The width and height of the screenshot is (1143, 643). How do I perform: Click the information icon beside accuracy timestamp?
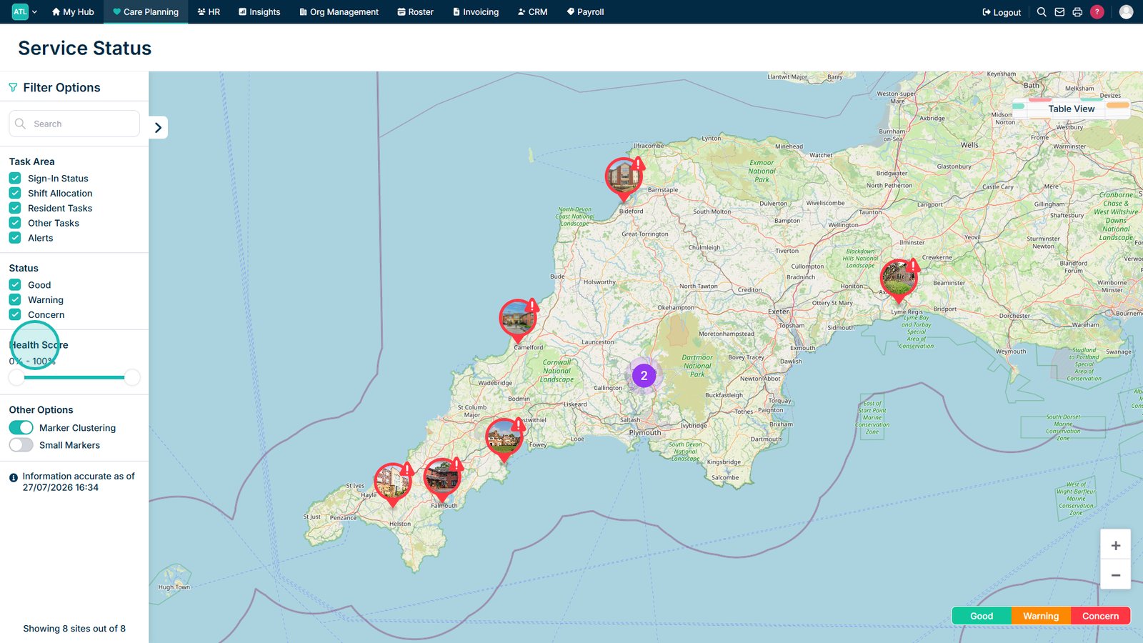pyautogui.click(x=14, y=477)
